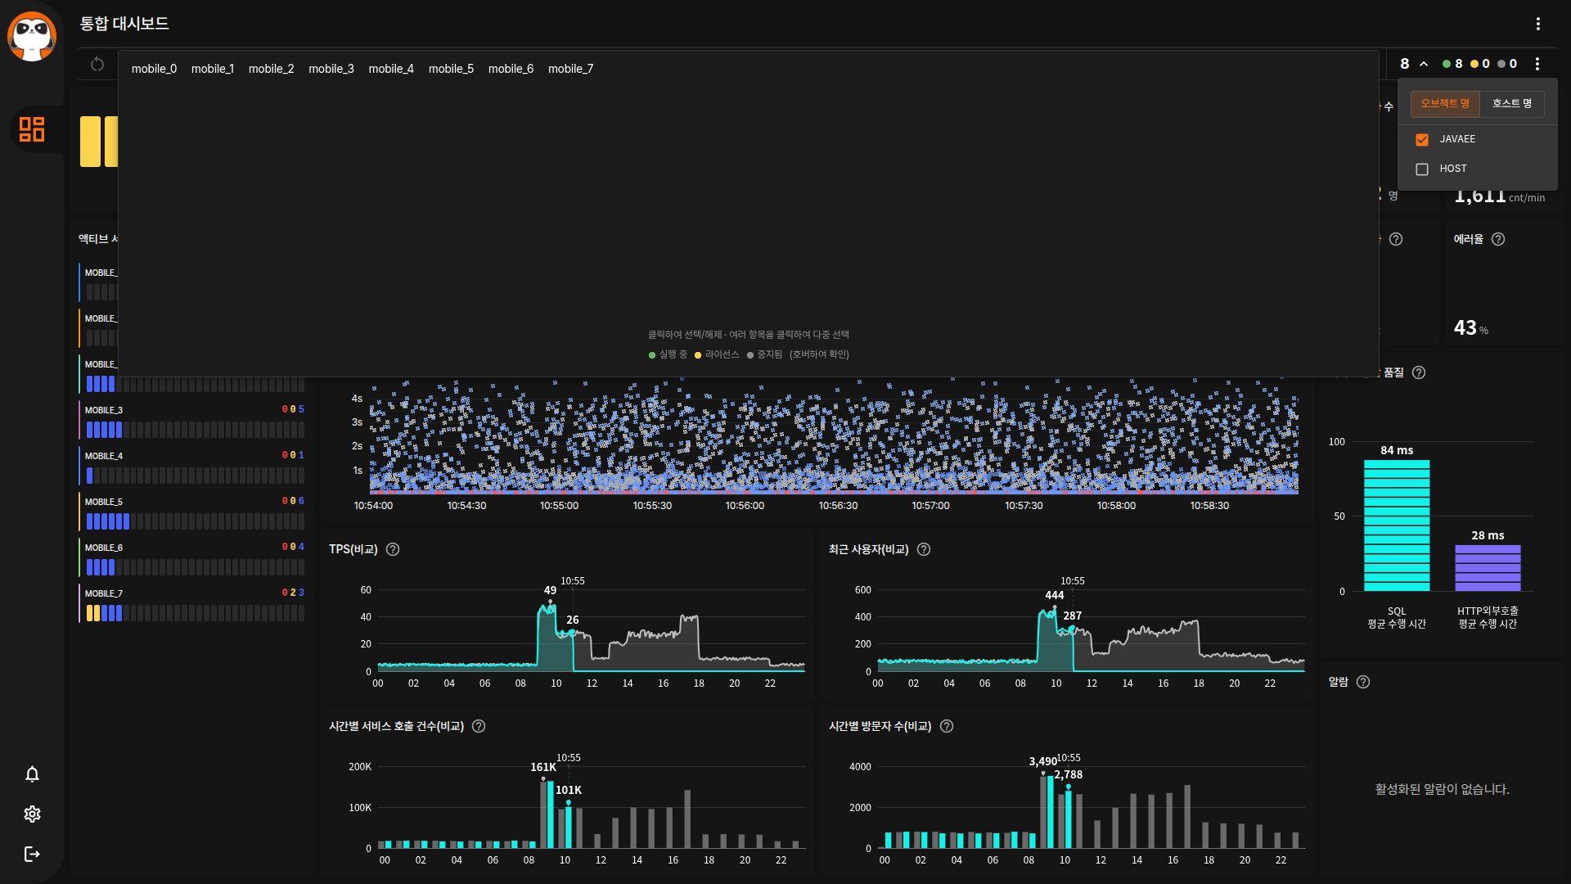Image resolution: width=1571 pixels, height=884 pixels.
Task: Open the settings gear in sidebar
Action: point(32,814)
